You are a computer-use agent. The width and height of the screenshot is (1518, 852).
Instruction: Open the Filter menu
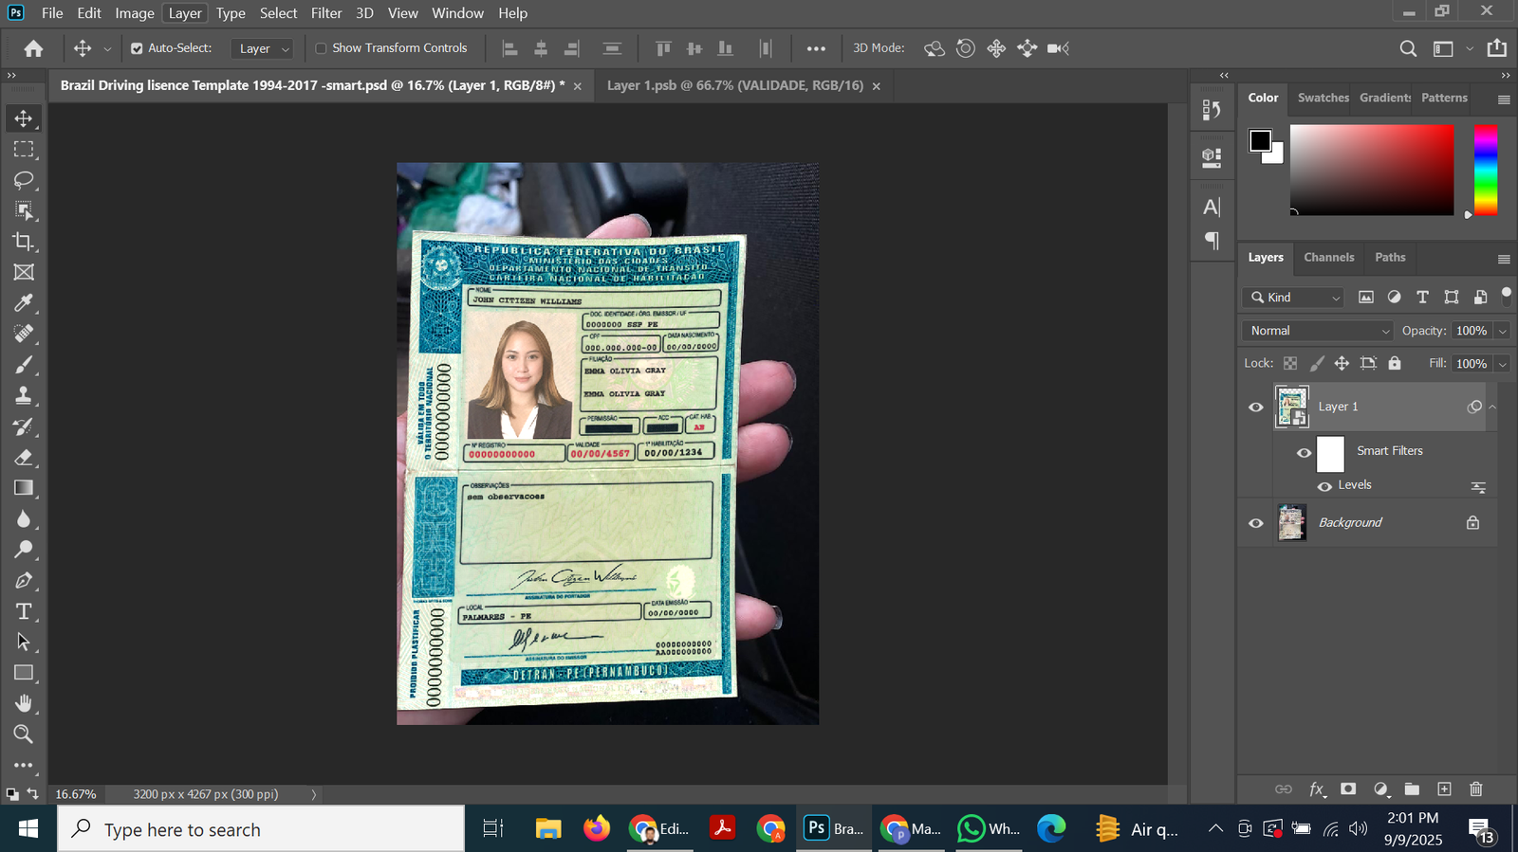[x=325, y=13]
